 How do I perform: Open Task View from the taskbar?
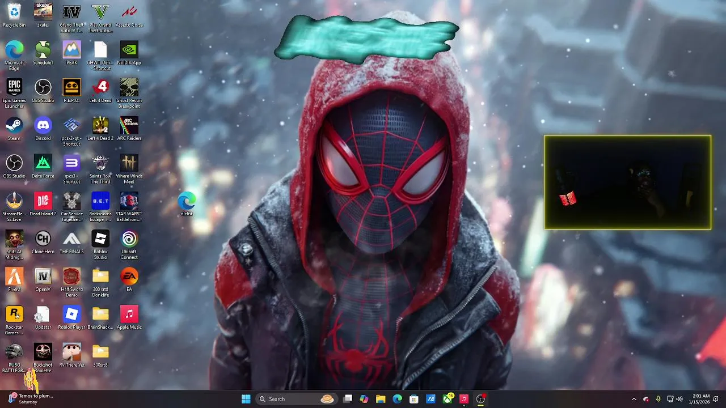point(348,399)
